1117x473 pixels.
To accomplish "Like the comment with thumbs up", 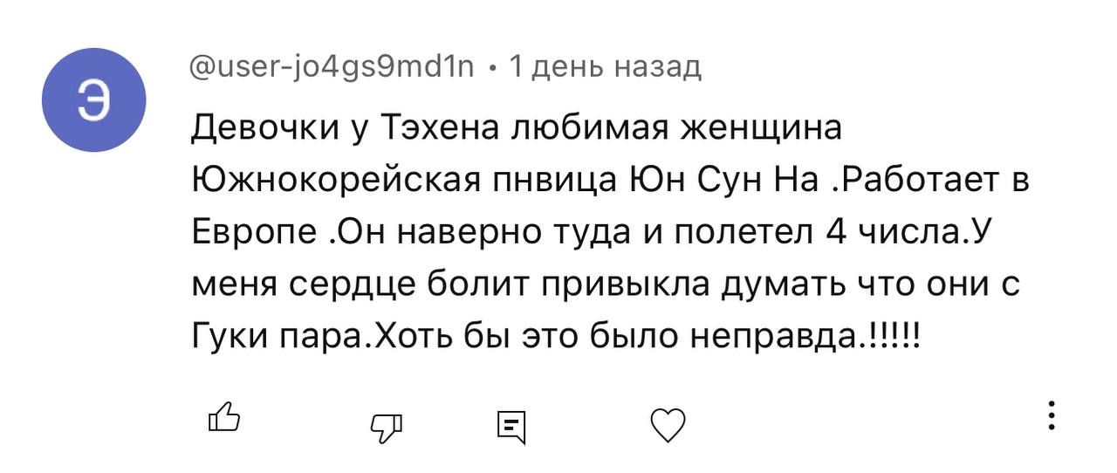I will (223, 419).
